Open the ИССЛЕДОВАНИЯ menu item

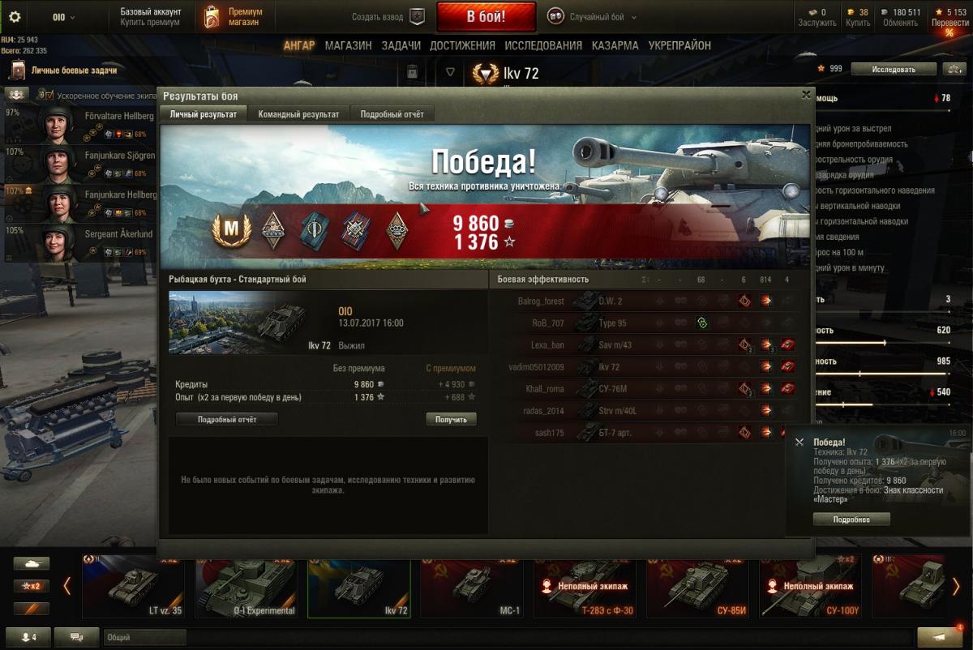(543, 45)
